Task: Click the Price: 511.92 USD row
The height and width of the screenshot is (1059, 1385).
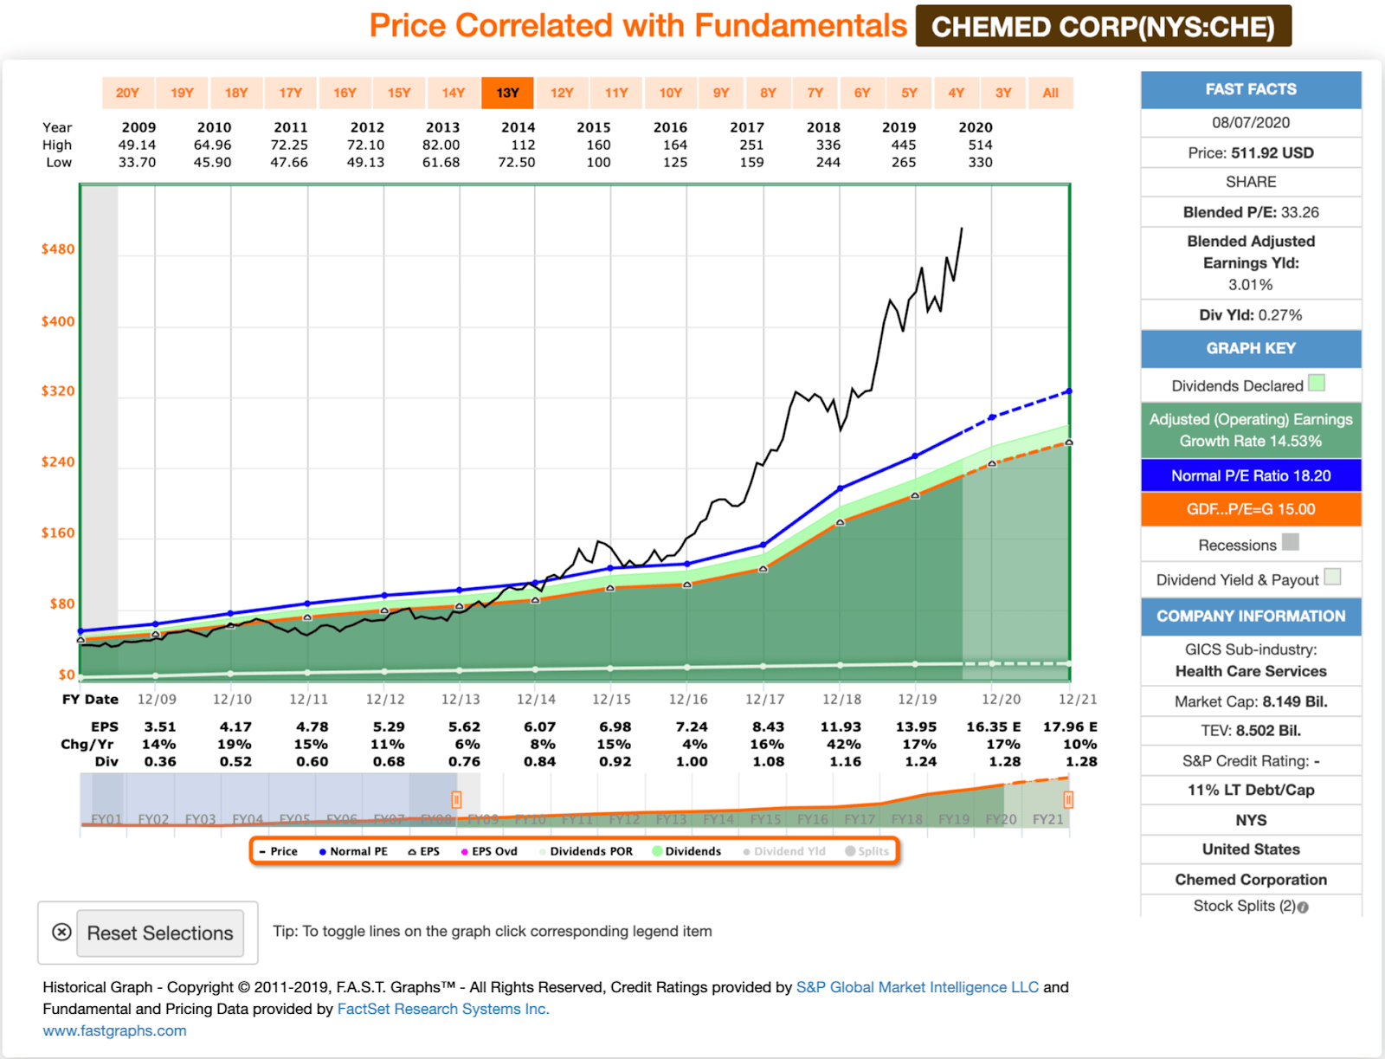Action: [x=1251, y=153]
